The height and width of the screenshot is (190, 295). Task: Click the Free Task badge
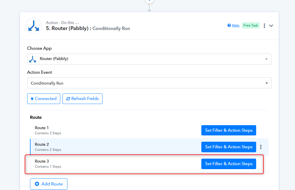(250, 25)
